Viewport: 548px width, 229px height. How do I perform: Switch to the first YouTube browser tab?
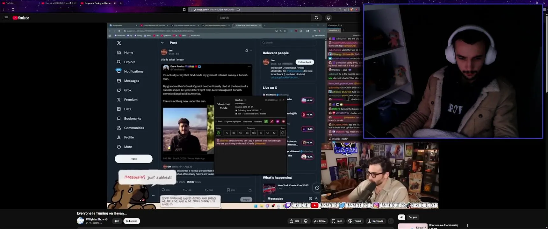[x=19, y=3]
